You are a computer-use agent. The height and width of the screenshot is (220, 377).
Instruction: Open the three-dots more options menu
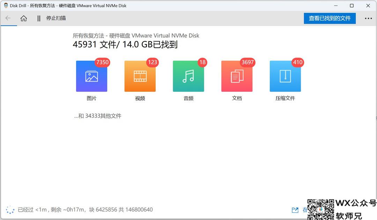coord(368,18)
